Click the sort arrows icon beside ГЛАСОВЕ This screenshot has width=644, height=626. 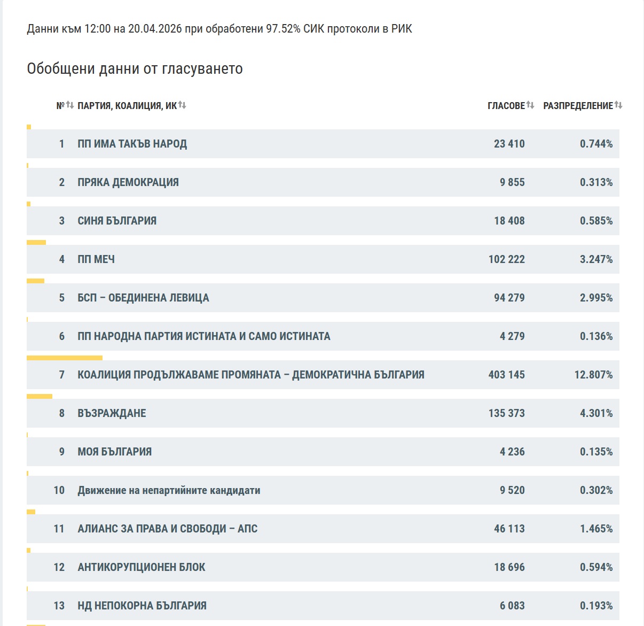[530, 105]
